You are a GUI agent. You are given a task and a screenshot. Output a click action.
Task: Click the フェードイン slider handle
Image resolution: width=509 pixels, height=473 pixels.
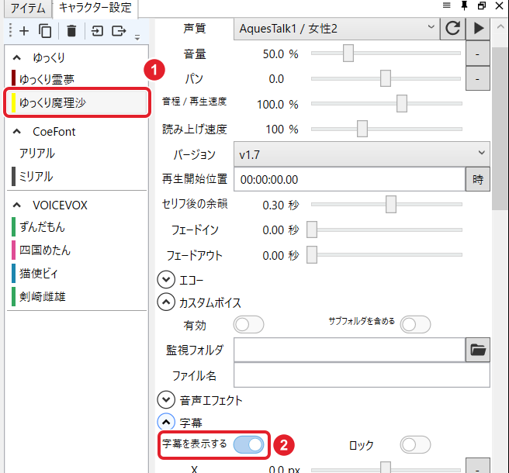click(312, 230)
